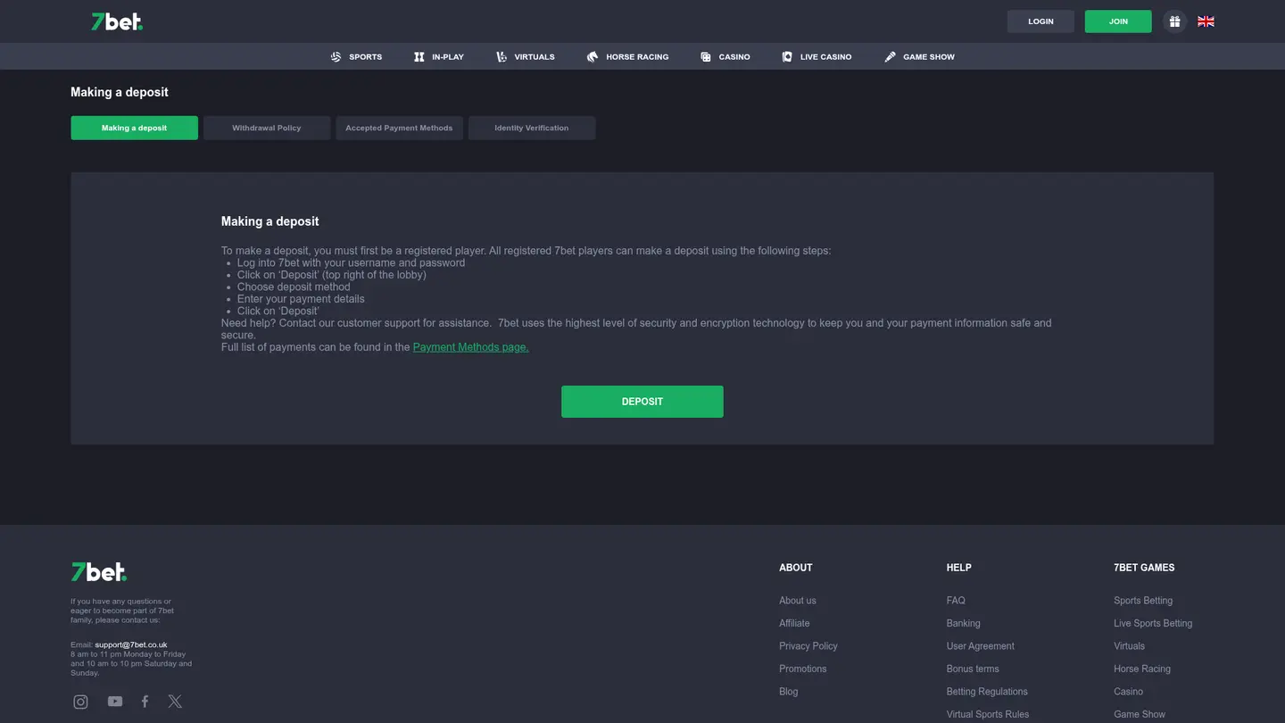Image resolution: width=1285 pixels, height=723 pixels.
Task: Change language via UK flag icon
Action: pos(1206,21)
